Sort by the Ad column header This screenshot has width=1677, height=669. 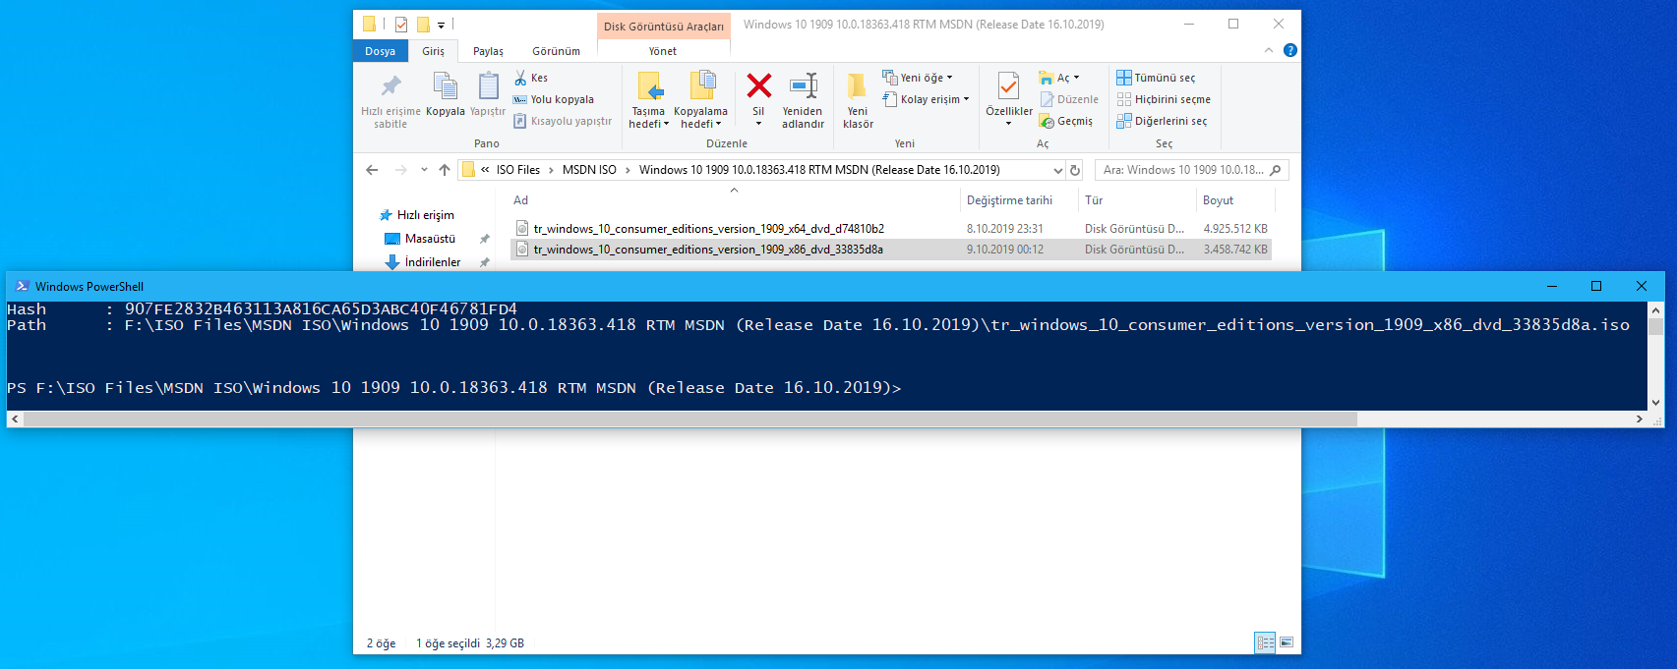(734, 200)
